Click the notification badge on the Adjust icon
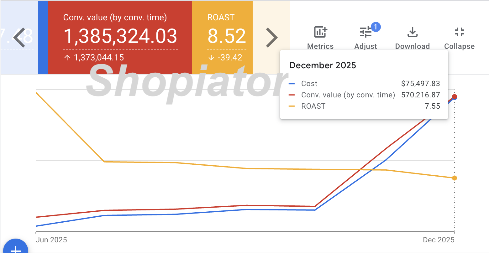 tap(376, 27)
